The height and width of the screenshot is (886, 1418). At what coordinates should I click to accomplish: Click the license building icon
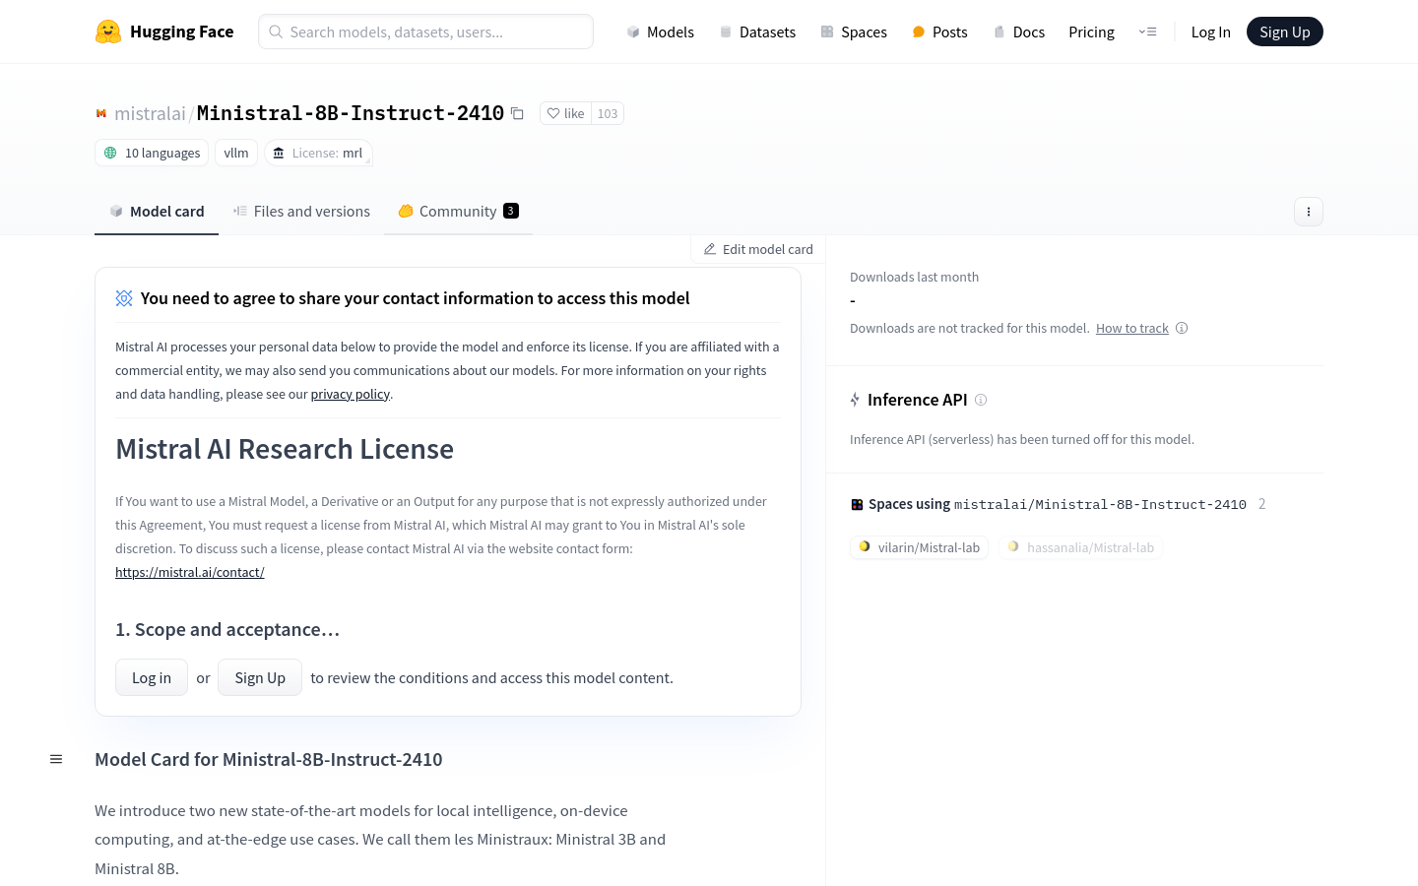click(279, 153)
